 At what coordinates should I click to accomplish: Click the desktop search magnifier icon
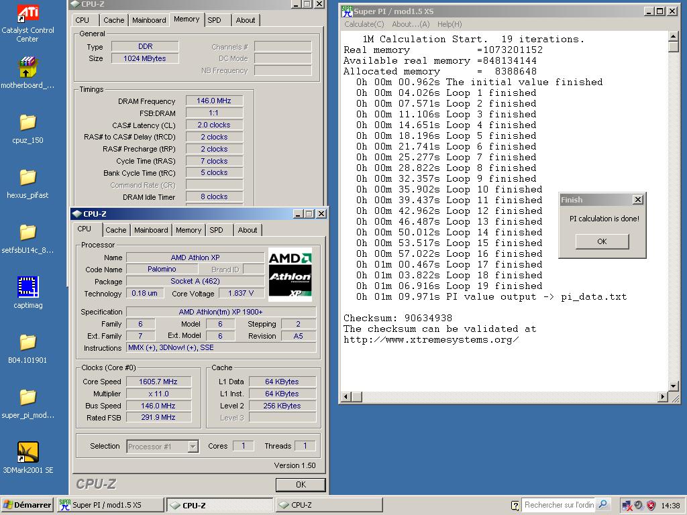click(603, 504)
